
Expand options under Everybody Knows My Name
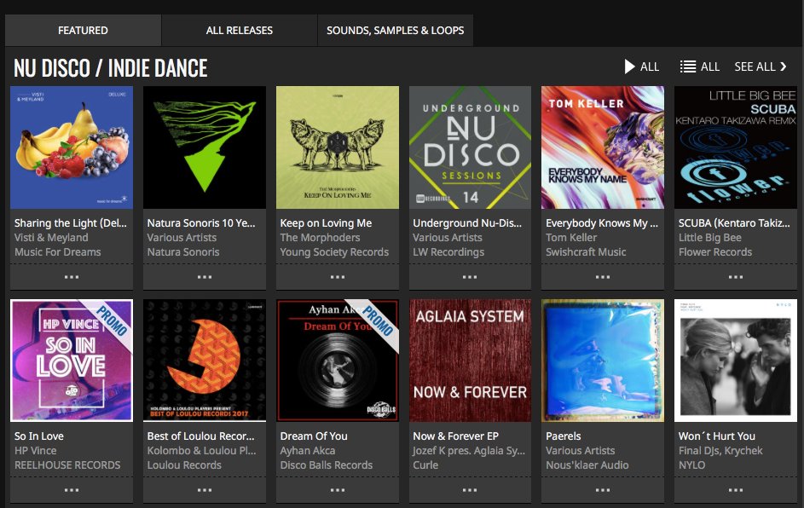point(603,277)
